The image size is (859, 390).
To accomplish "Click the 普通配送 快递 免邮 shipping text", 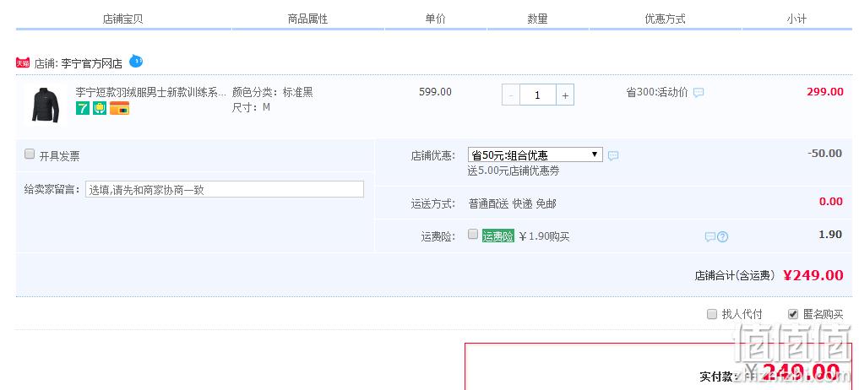I will (x=513, y=204).
